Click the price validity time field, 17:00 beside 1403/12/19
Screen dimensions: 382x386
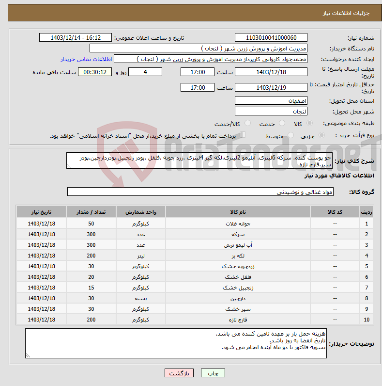(x=198, y=87)
